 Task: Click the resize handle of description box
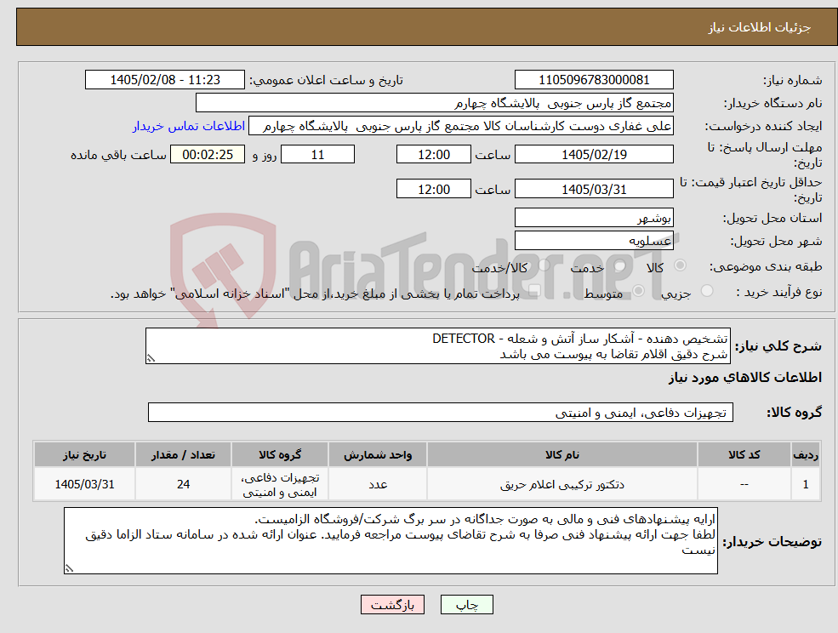151,359
